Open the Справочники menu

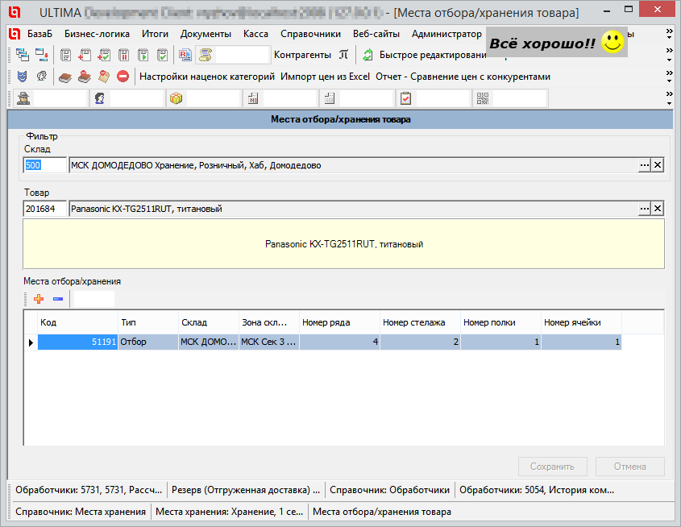[x=310, y=34]
